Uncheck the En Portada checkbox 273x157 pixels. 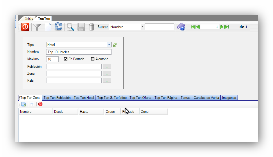66,59
